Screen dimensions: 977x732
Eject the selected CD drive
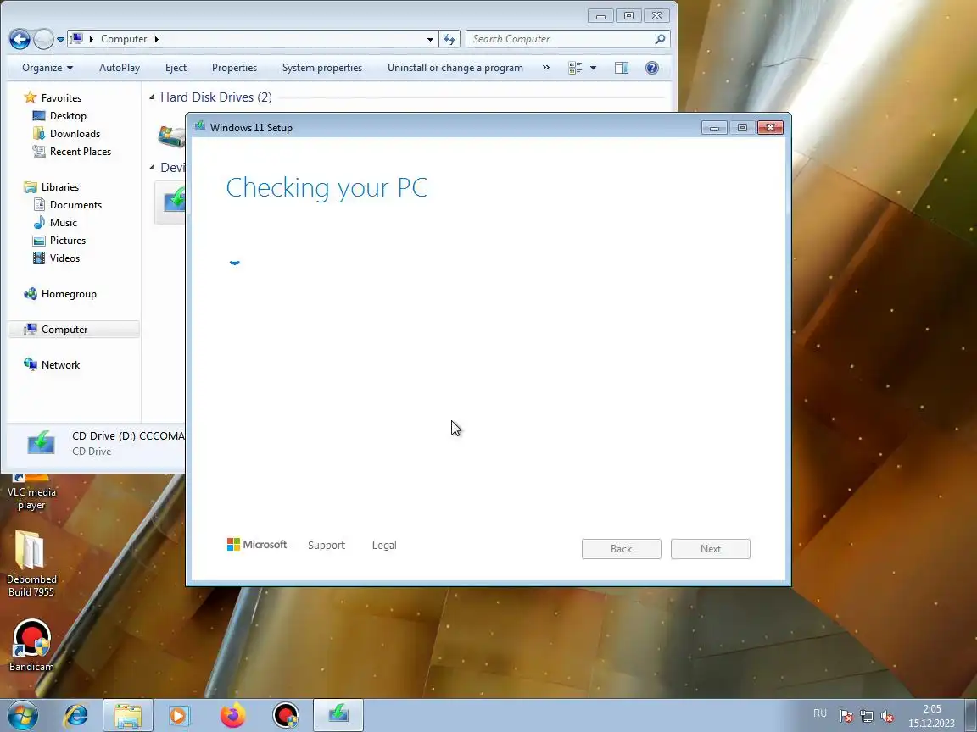[x=176, y=68]
